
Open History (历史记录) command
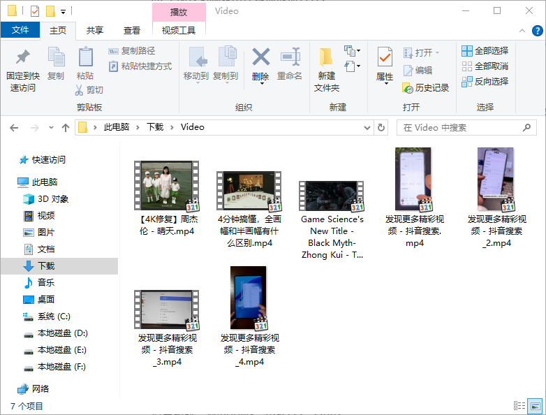click(425, 88)
